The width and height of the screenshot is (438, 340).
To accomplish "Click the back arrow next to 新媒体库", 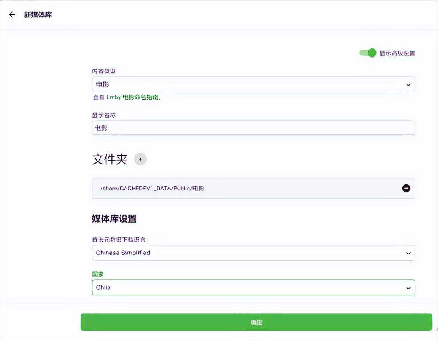I will pyautogui.click(x=12, y=15).
